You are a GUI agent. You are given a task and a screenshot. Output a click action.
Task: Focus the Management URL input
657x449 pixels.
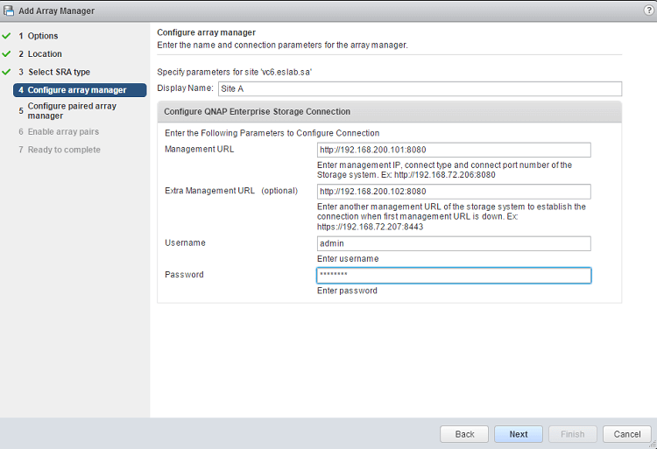(454, 150)
